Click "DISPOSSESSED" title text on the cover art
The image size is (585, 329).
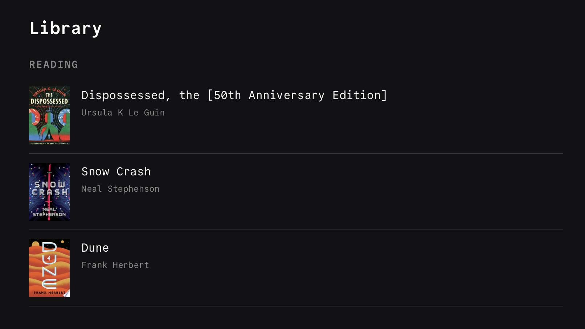click(x=49, y=101)
